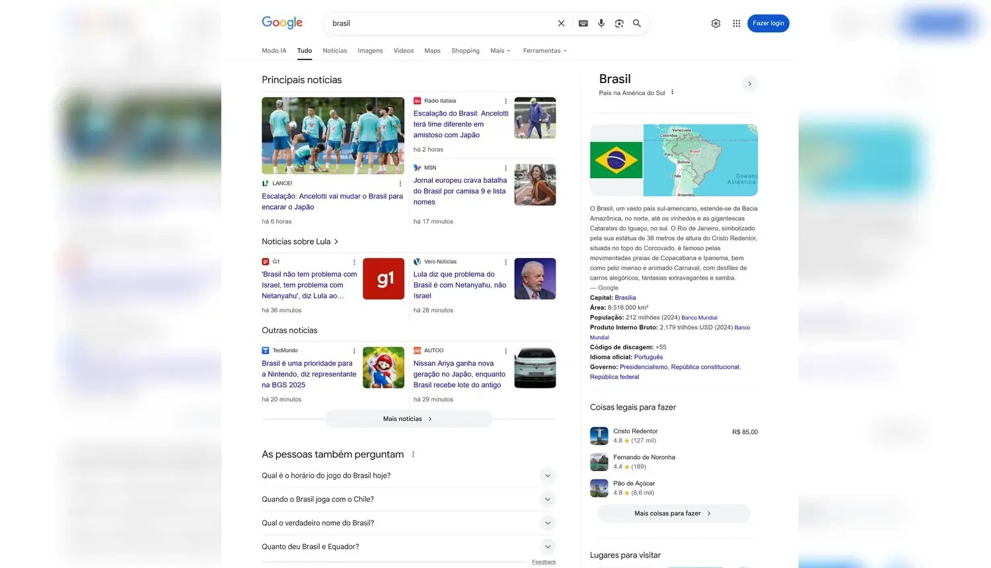Open options menu for Rádio Itatiaia article
This screenshot has height=568, width=991.
[x=506, y=102]
